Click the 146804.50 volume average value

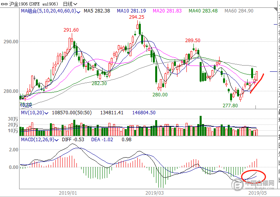point(144,113)
